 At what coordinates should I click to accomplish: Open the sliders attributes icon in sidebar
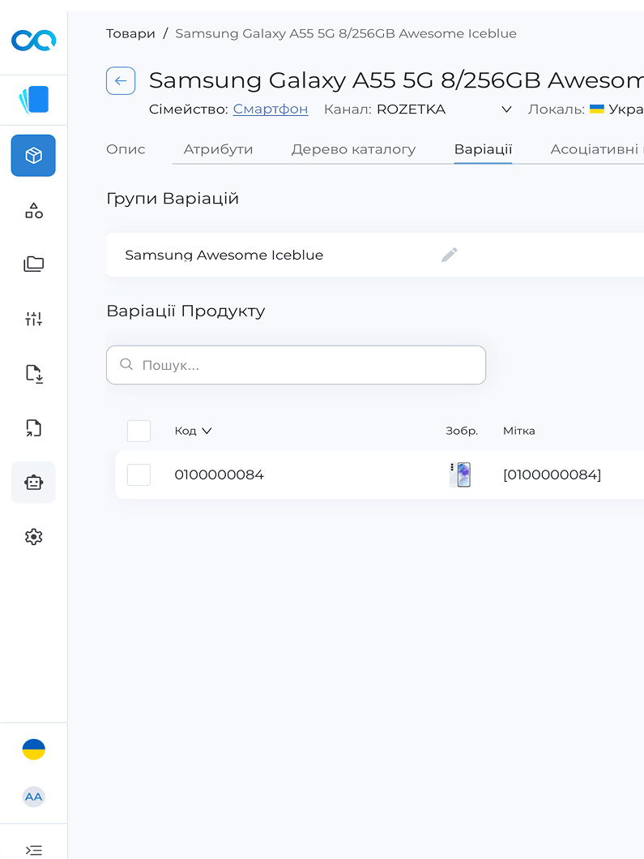(x=33, y=318)
